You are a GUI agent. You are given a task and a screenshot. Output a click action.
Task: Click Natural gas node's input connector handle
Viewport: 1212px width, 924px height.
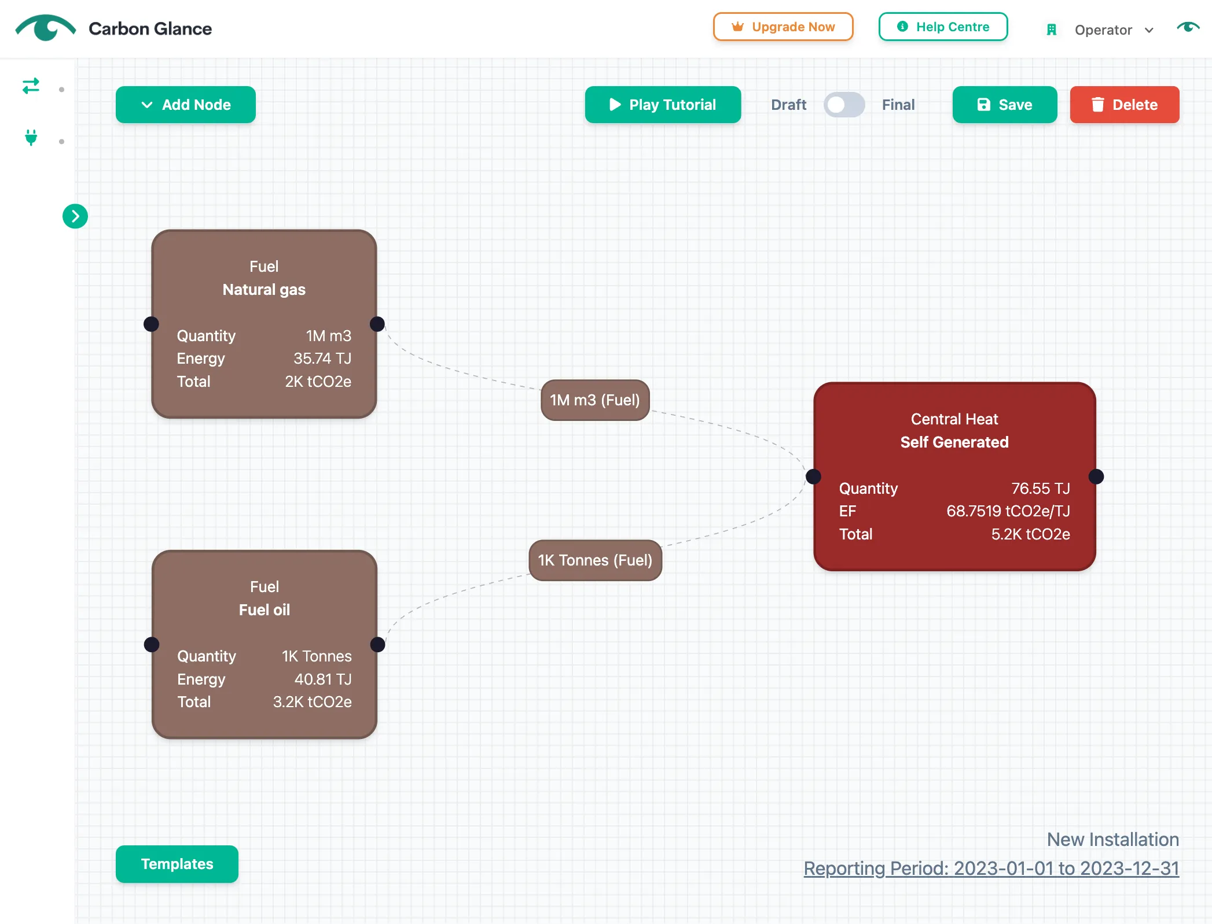[x=151, y=324]
